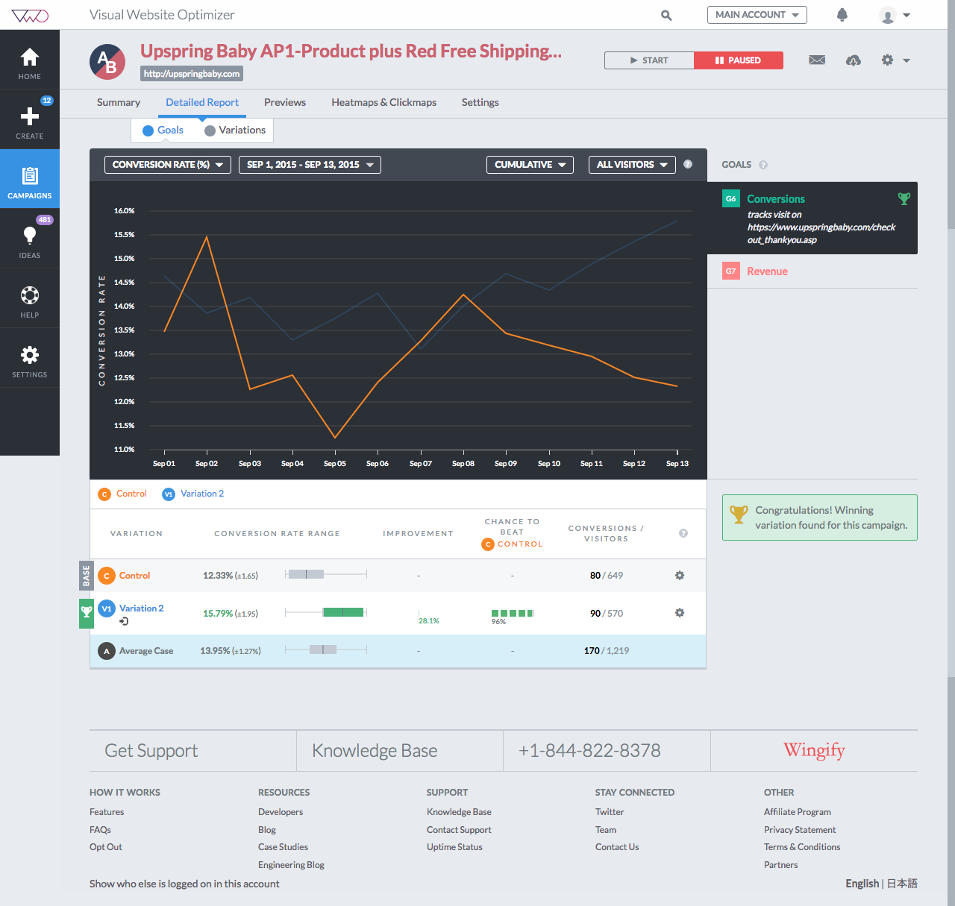
Task: Click START to run the campaign
Action: click(649, 60)
